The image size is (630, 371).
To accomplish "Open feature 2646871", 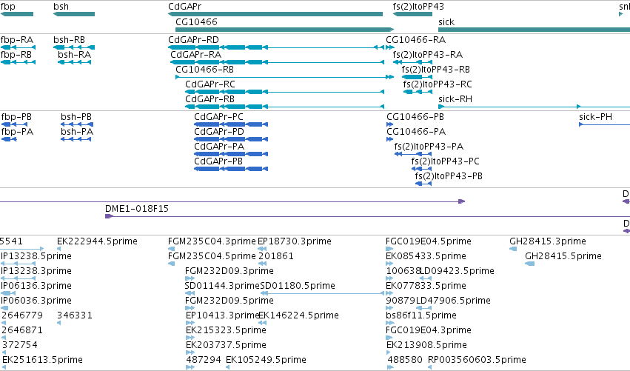I will (x=22, y=330).
